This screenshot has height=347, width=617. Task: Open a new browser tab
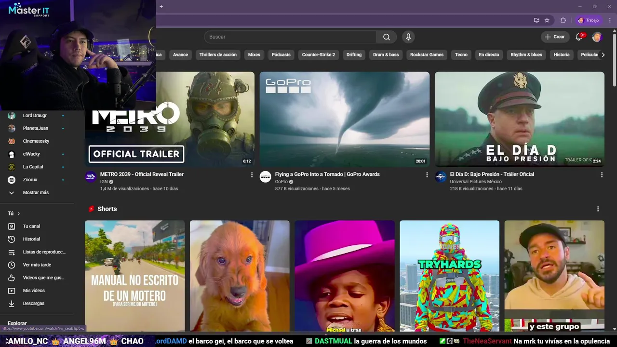click(x=161, y=6)
